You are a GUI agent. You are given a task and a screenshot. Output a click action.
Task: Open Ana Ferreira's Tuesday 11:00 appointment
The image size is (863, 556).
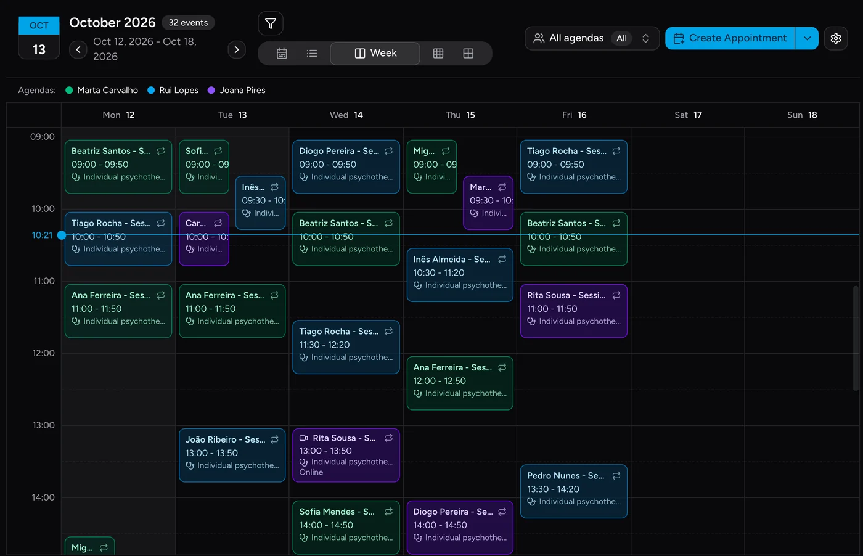click(x=232, y=311)
